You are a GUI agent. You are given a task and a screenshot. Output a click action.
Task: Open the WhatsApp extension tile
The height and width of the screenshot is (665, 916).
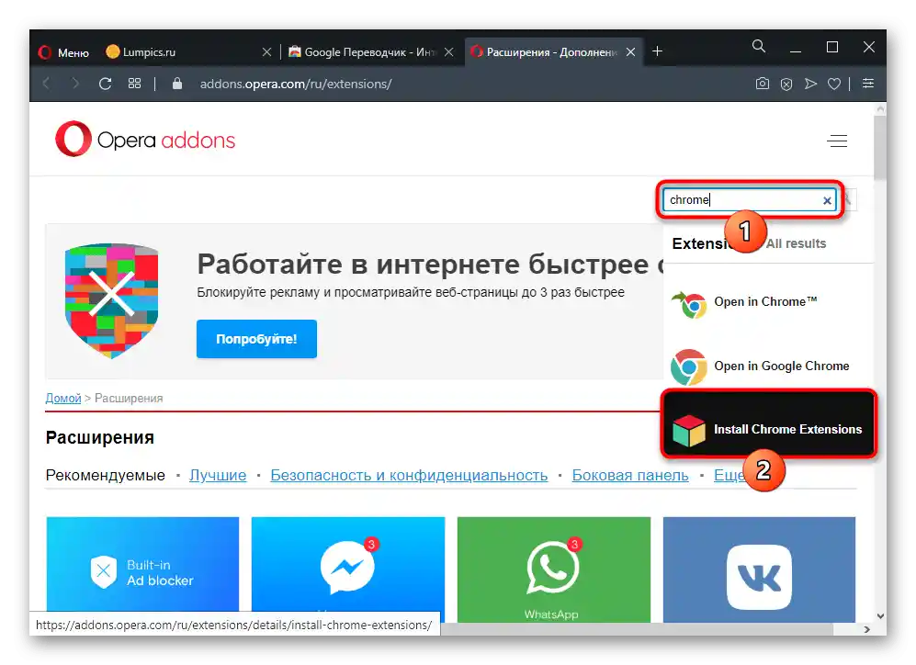click(x=554, y=569)
